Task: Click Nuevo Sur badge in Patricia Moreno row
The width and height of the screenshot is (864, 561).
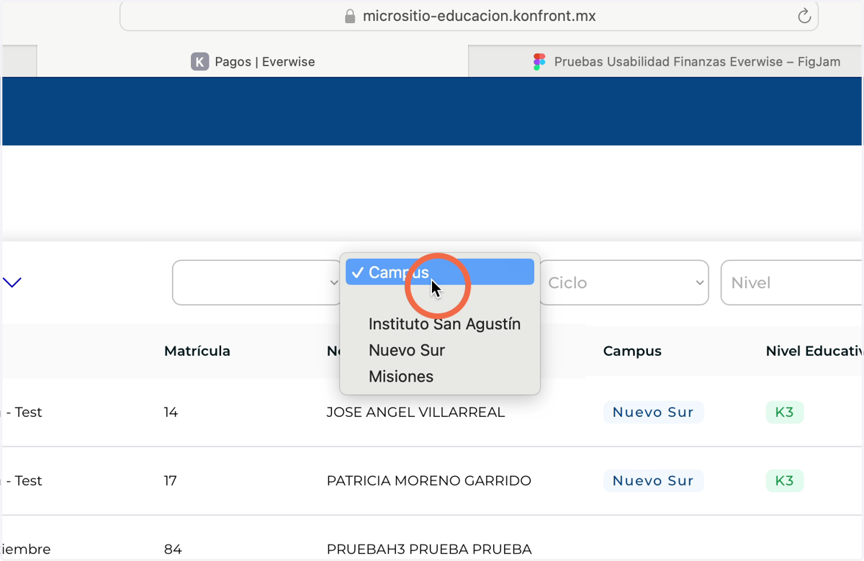Action: point(653,480)
